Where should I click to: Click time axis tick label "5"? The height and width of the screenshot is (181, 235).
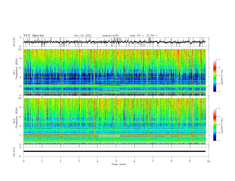coord(116,161)
